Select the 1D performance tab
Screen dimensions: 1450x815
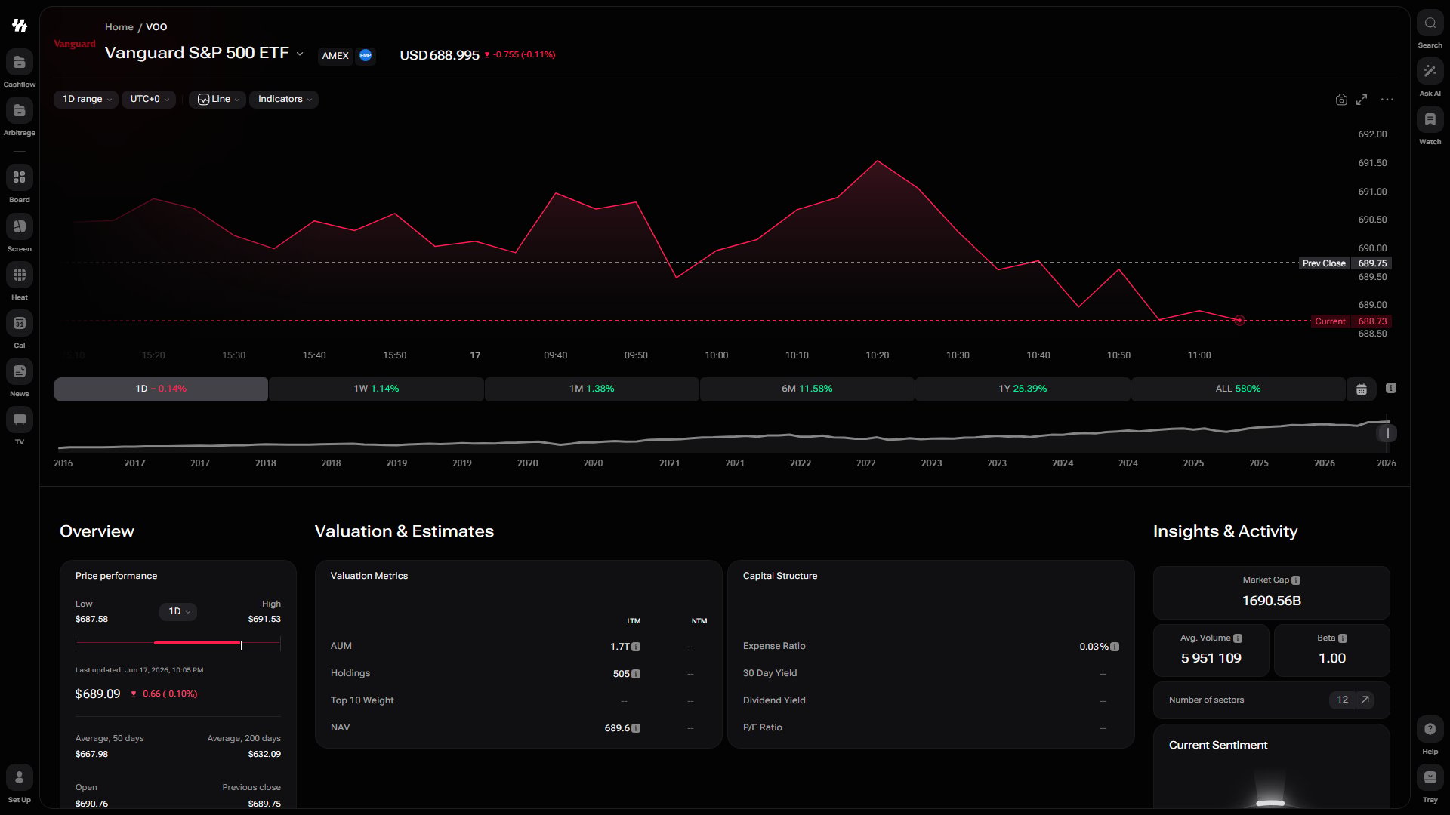coord(161,389)
